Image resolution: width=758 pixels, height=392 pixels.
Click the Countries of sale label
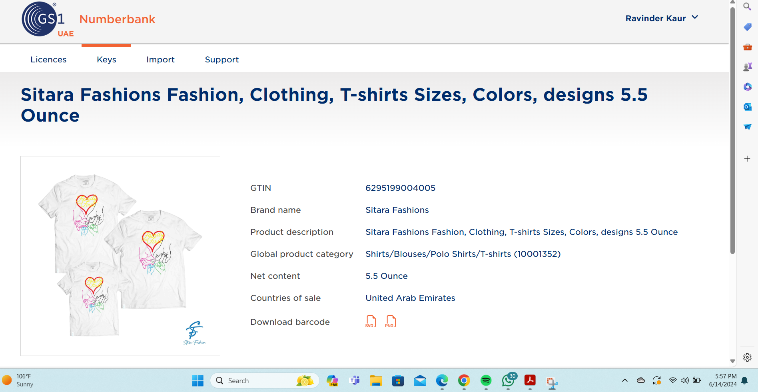(x=285, y=298)
